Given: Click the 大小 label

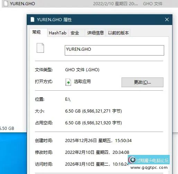Looking at the screenshot, I should [x=39, y=111].
